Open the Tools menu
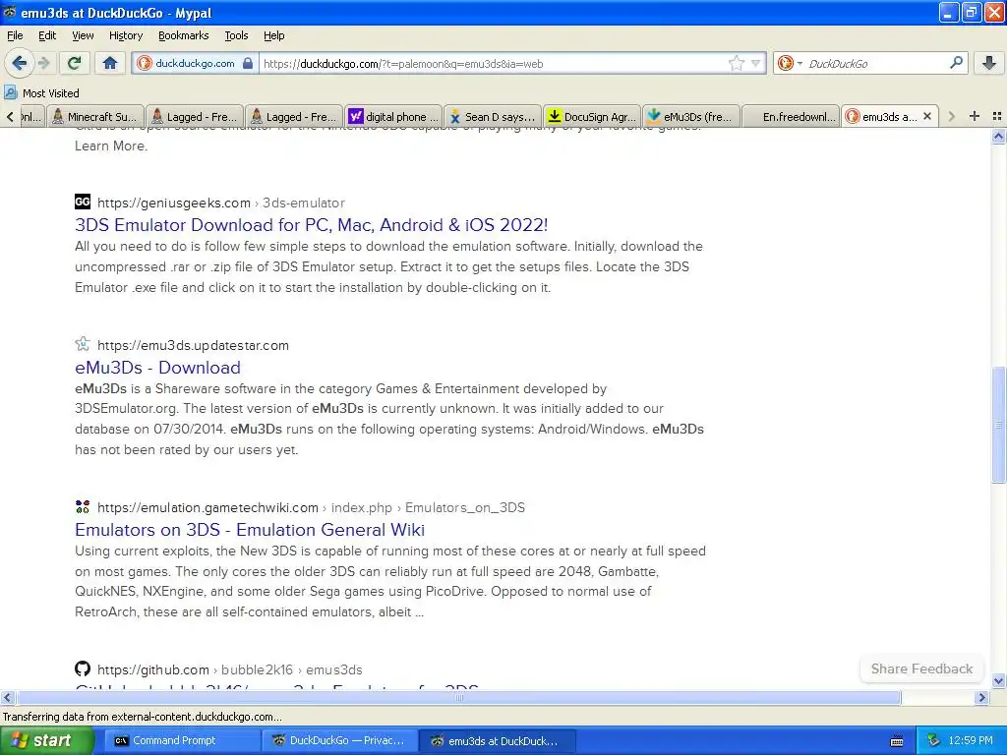Screen dimensions: 1007x755 (x=236, y=35)
